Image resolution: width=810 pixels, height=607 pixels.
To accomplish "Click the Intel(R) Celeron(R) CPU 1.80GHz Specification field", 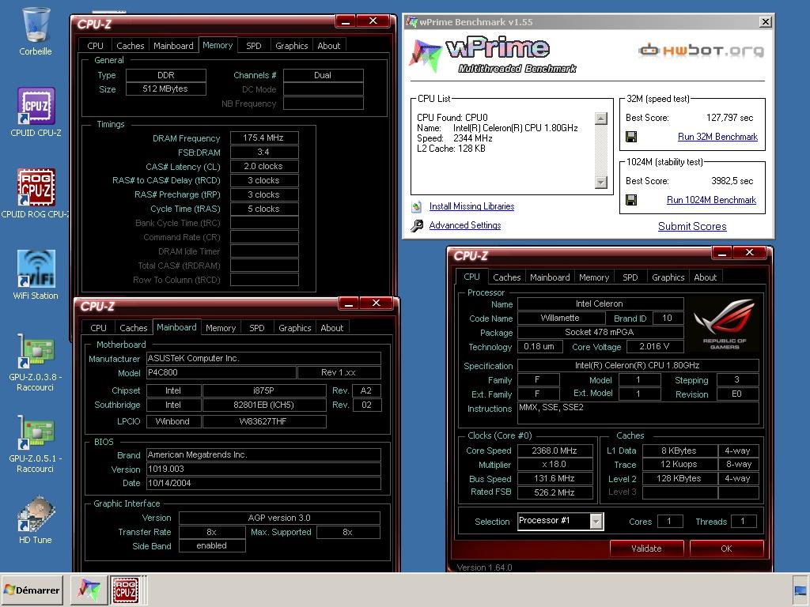I will [x=638, y=365].
